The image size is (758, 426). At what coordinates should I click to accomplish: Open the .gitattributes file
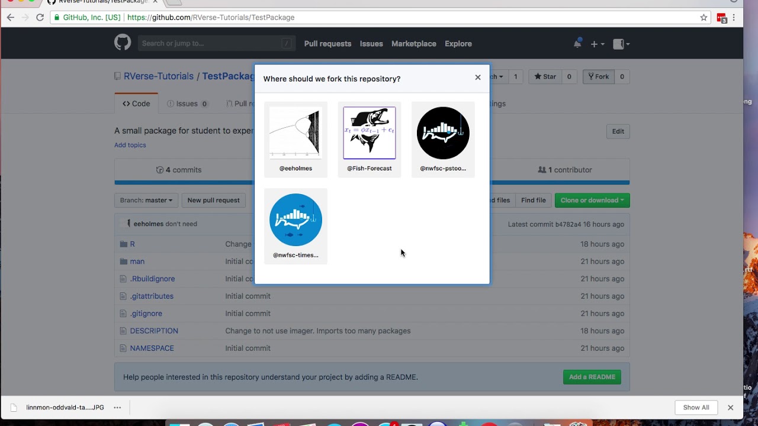[152, 296]
